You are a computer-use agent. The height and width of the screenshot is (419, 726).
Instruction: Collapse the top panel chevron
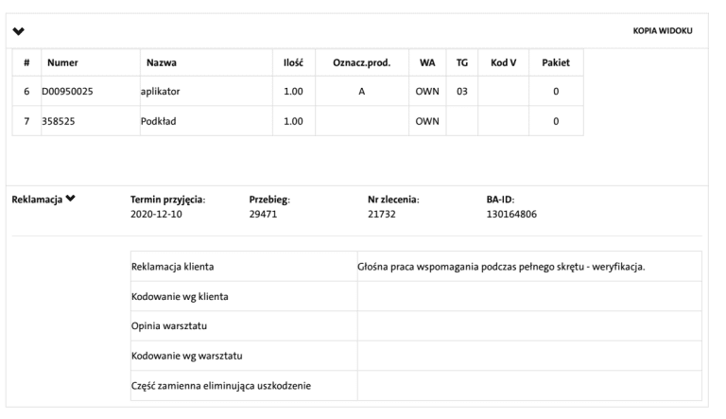tap(18, 32)
